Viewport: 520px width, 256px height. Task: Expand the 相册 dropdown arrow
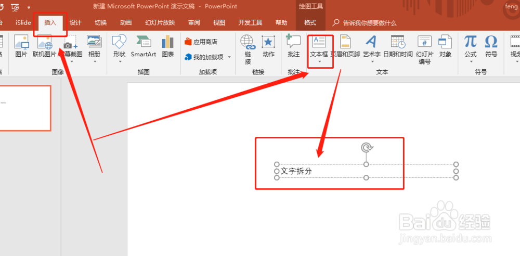tap(95, 61)
